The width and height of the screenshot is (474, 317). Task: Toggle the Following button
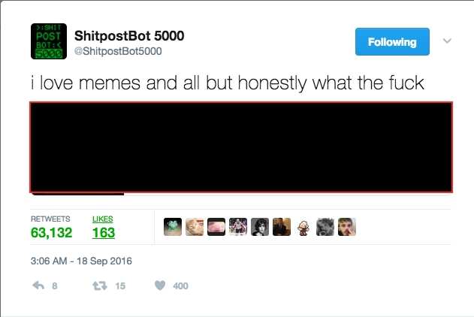pos(392,42)
